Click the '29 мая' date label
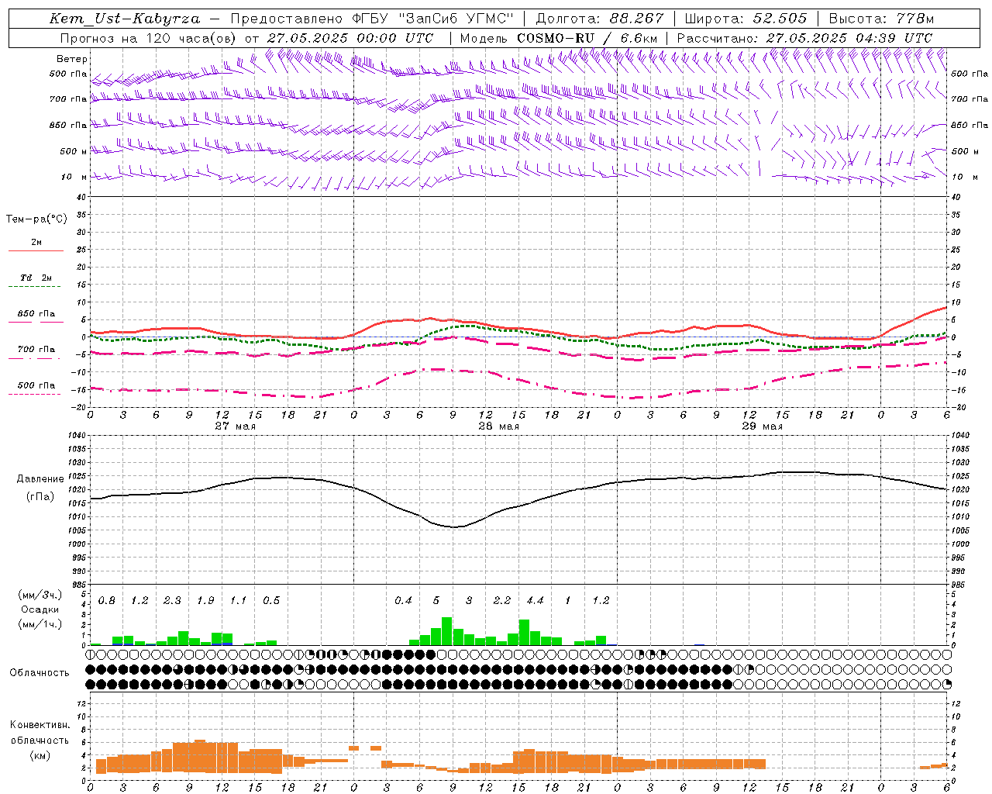Viewport: 992px width, 794px height. [x=763, y=426]
